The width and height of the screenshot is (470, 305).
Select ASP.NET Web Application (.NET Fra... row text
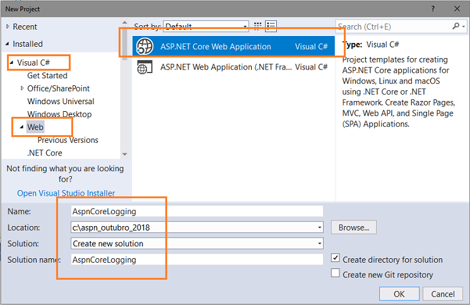tap(226, 67)
